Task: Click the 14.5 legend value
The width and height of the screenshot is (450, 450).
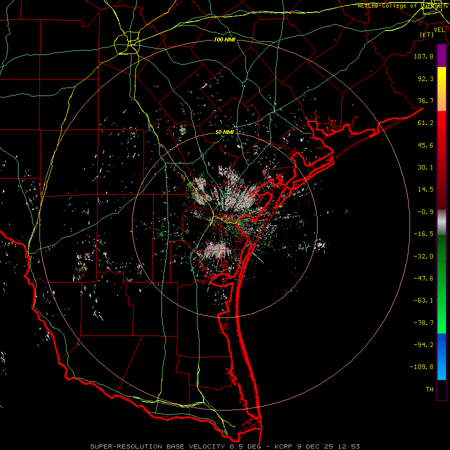Action: (x=425, y=189)
